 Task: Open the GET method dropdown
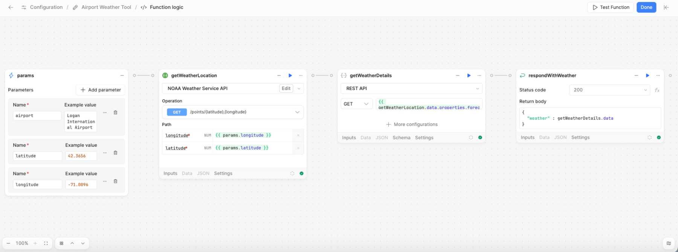(x=356, y=104)
